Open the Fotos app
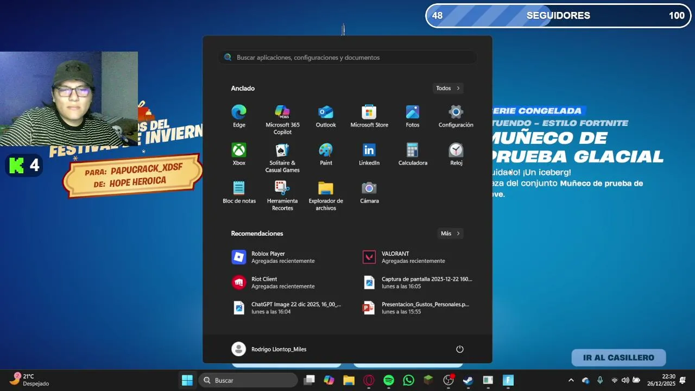This screenshot has height=391, width=695. pyautogui.click(x=413, y=117)
